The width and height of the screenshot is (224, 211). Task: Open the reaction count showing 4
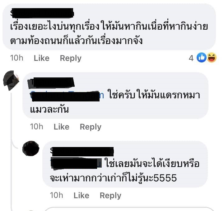pos(191,58)
